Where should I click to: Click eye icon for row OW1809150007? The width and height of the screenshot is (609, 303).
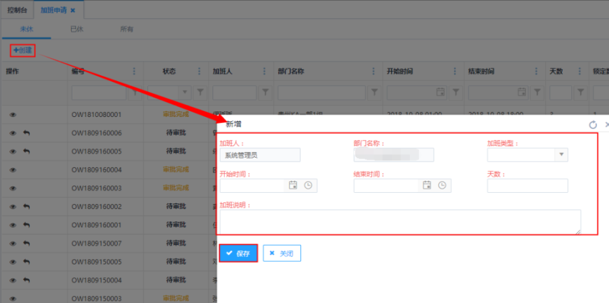pyautogui.click(x=12, y=243)
